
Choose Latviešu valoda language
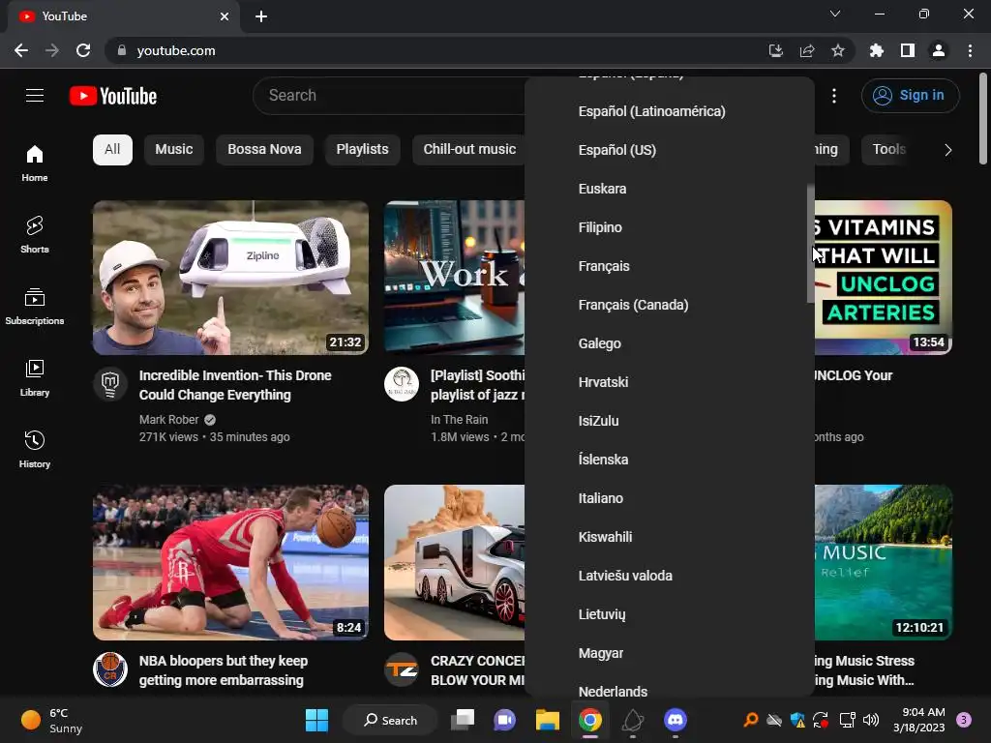click(670, 576)
